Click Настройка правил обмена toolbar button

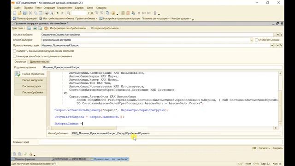click(x=56, y=18)
